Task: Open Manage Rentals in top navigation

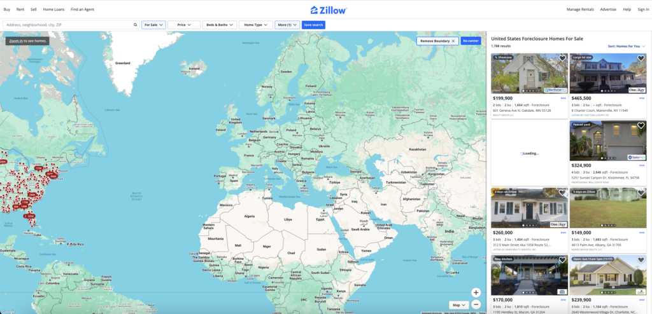Action: tap(580, 9)
